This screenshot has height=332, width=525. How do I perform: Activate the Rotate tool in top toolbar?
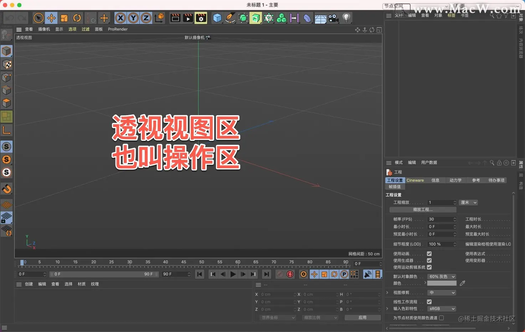pyautogui.click(x=77, y=18)
